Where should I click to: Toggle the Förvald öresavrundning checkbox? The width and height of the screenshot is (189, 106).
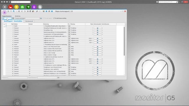pyautogui.click(x=54, y=18)
